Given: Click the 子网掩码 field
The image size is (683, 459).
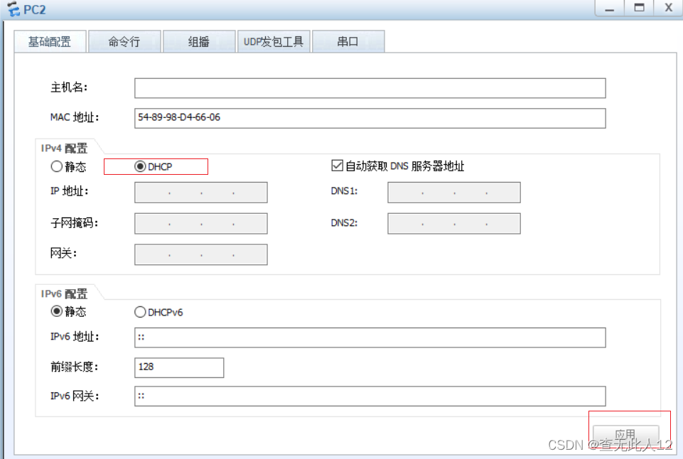Looking at the screenshot, I should (x=201, y=223).
